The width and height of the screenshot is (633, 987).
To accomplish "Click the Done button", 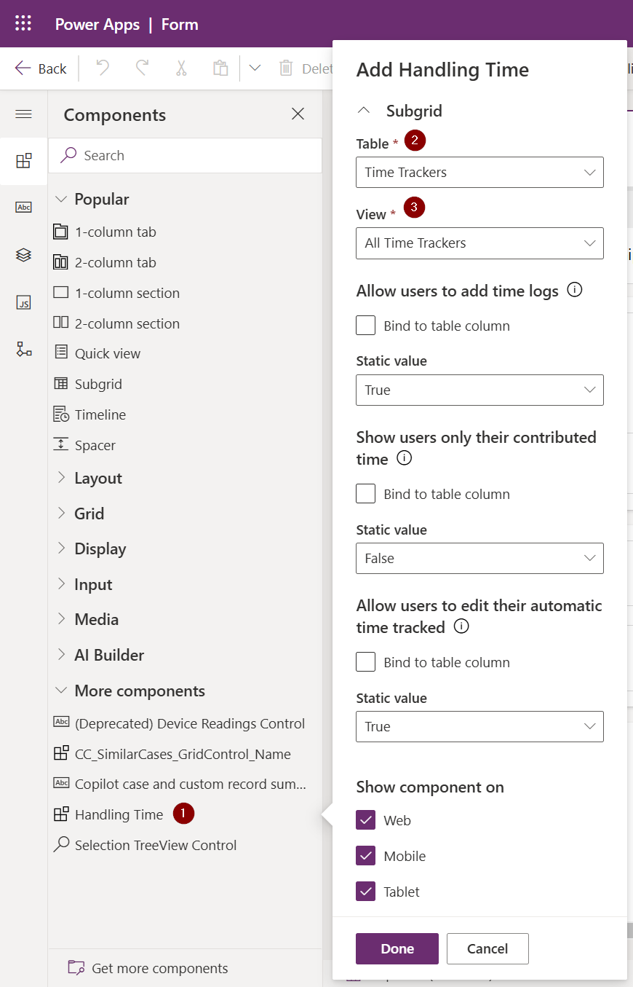I will point(397,948).
